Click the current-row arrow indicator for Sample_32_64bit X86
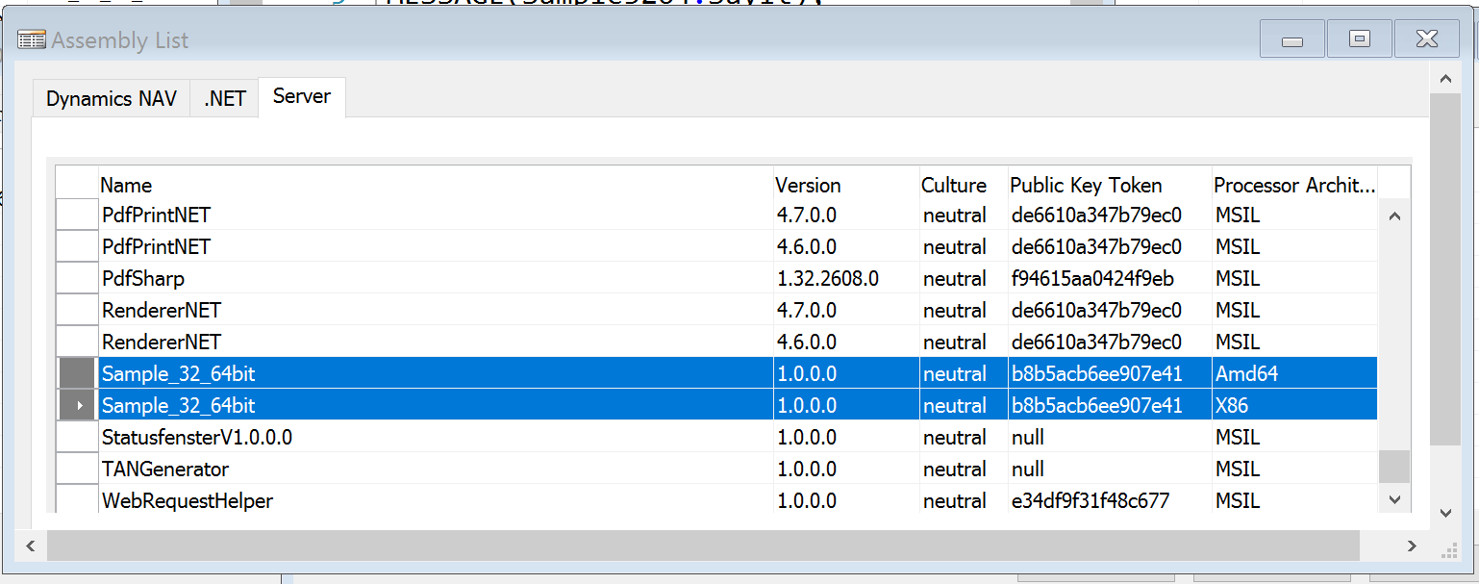 tap(78, 406)
